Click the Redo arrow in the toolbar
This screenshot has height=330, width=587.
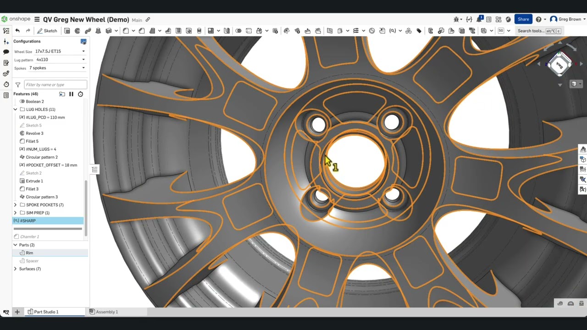tap(28, 31)
